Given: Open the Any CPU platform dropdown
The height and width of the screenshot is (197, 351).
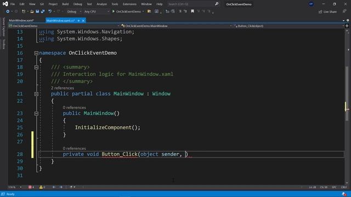Looking at the screenshot, I should click(x=97, y=11).
